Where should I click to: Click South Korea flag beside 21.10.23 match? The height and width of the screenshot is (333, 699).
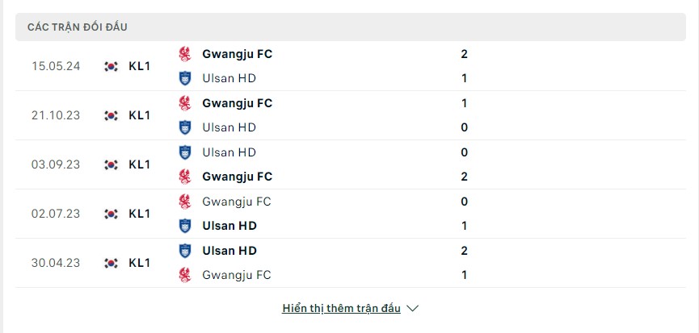tap(111, 115)
